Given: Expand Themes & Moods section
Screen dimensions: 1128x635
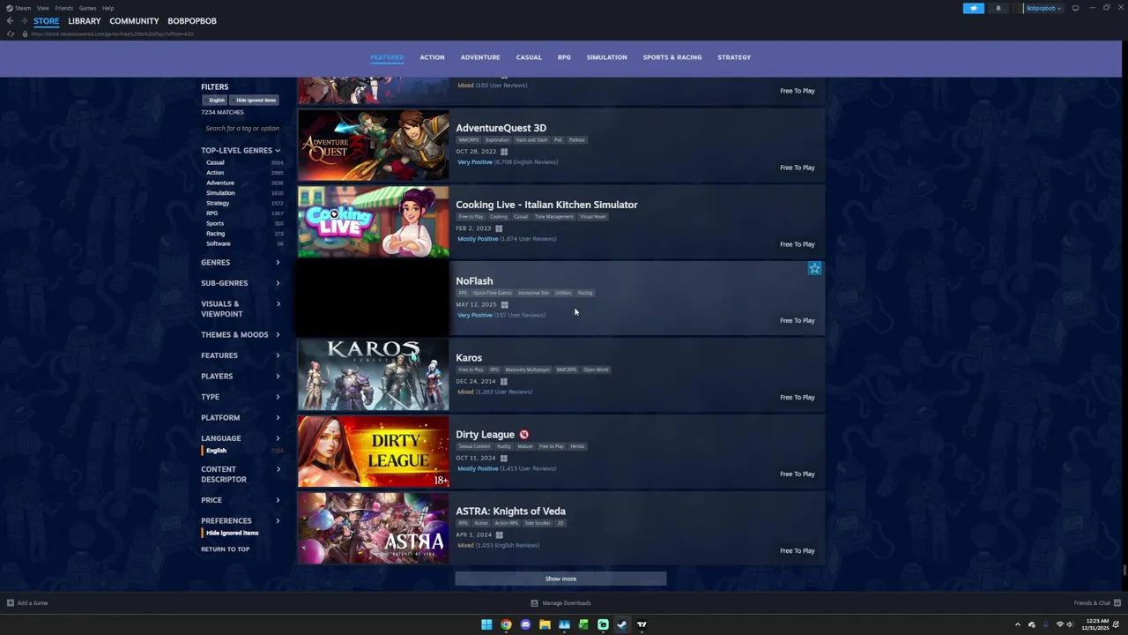Looking at the screenshot, I should click(x=241, y=335).
